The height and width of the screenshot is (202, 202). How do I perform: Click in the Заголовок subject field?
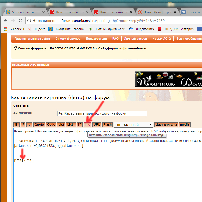coord(102,113)
